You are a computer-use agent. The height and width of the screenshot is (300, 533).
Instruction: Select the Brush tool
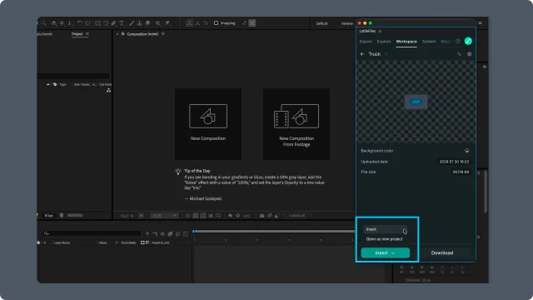(132, 23)
